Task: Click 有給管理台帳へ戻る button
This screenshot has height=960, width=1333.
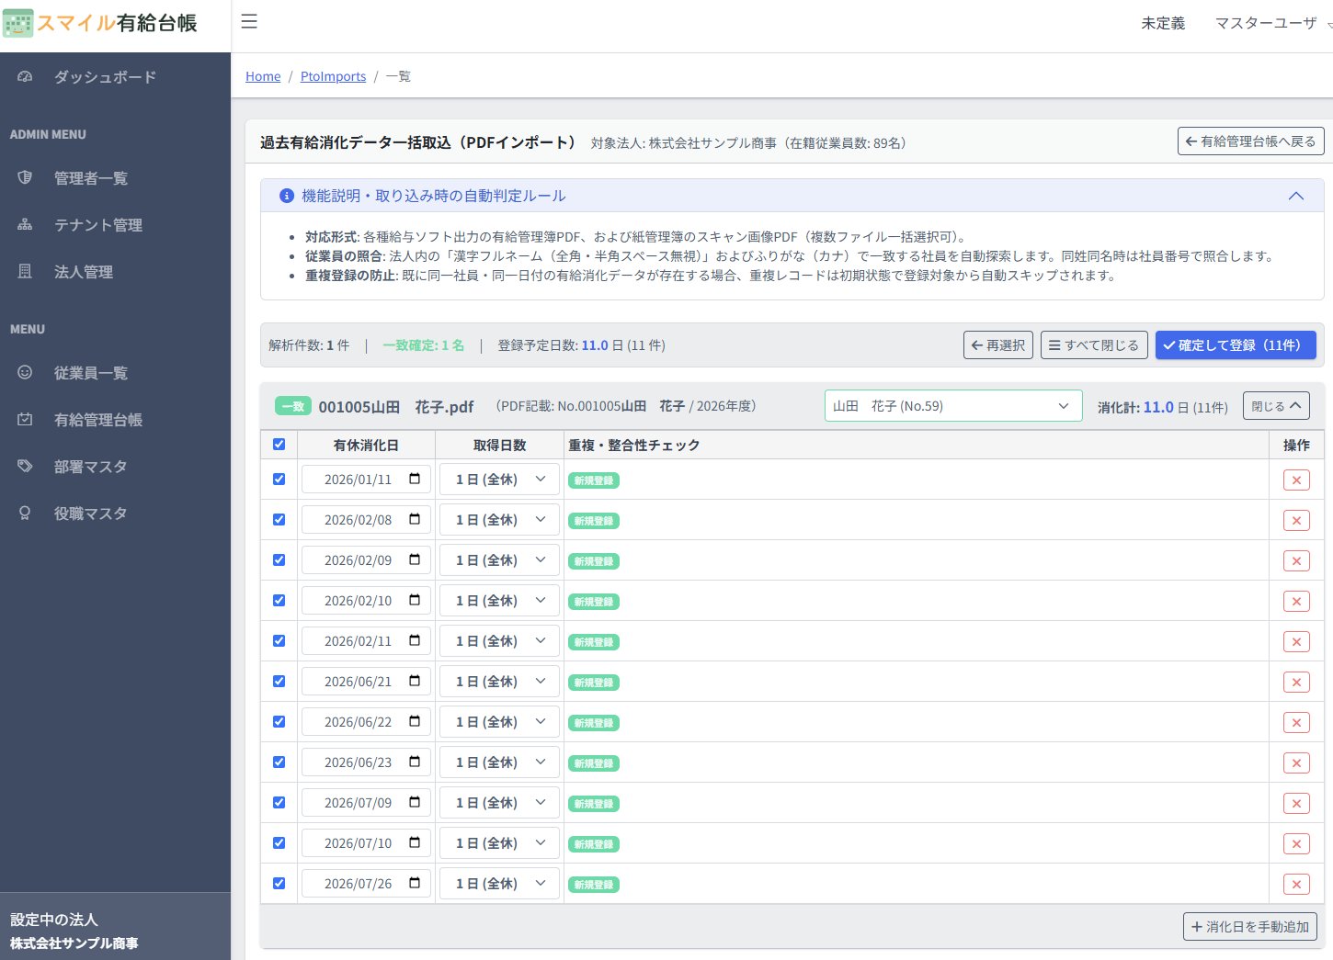Action: [x=1251, y=141]
